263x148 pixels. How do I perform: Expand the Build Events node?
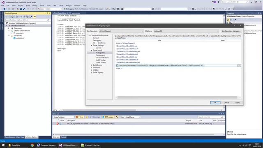[92, 65]
